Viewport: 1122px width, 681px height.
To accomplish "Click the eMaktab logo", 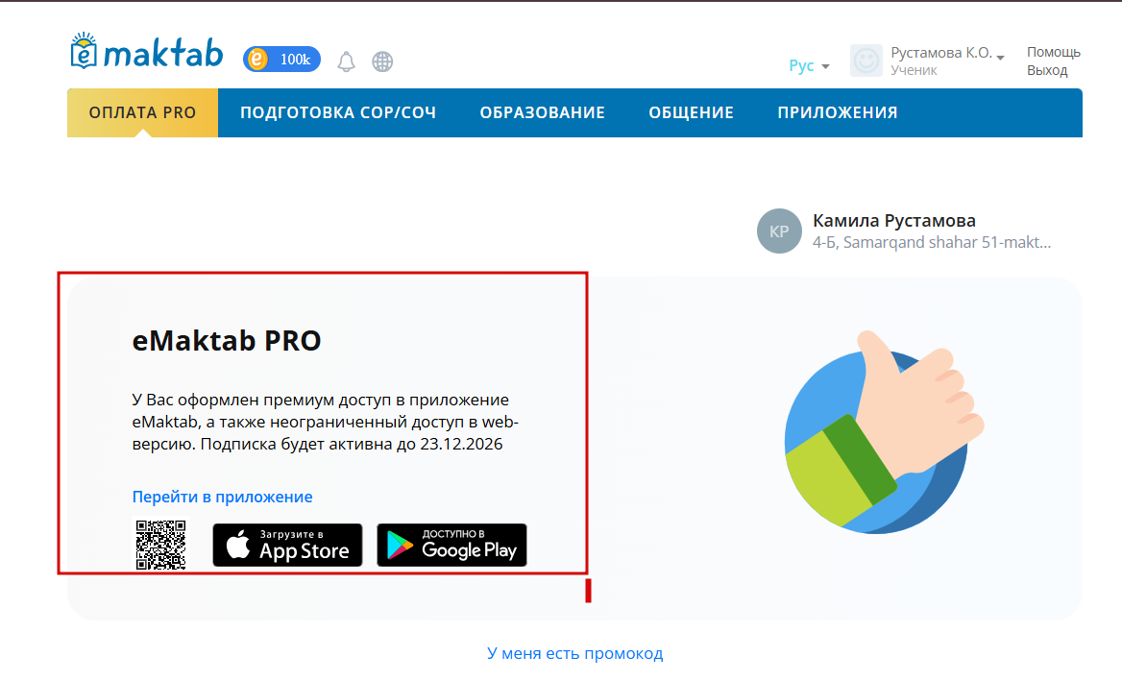I will [147, 51].
